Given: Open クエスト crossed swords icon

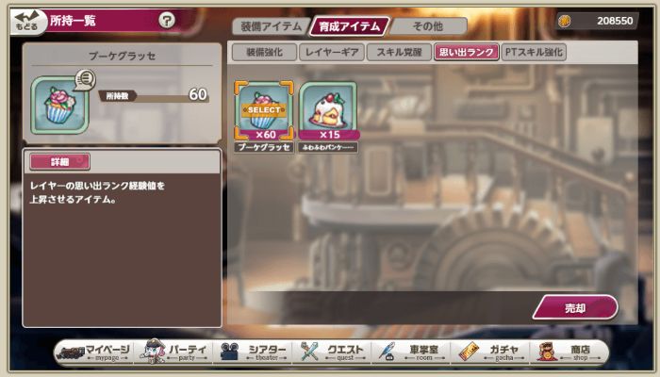Looking at the screenshot, I should [x=309, y=351].
